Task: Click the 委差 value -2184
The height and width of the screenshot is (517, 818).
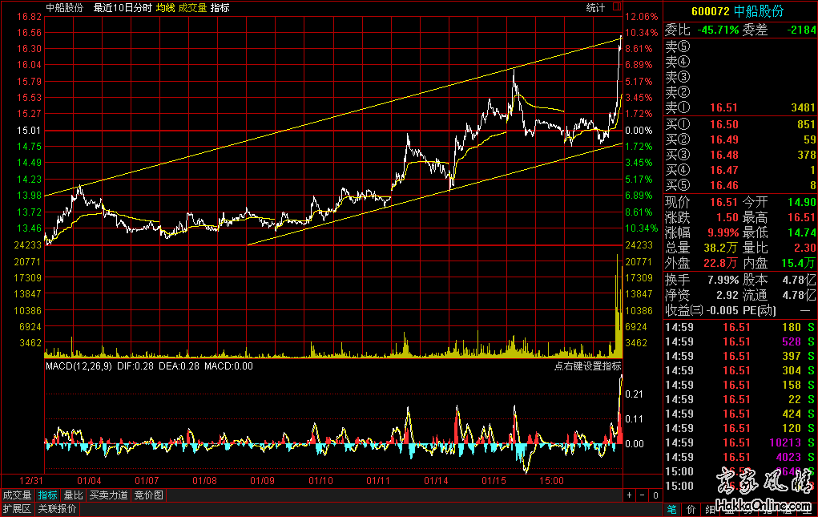Action: [x=801, y=30]
